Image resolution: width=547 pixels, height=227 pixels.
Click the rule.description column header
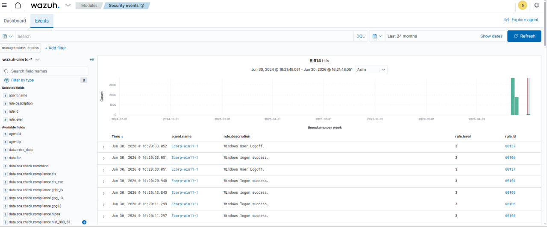(237, 137)
